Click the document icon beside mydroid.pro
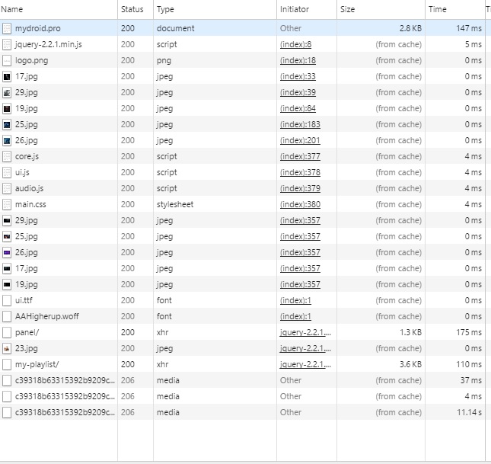 (7, 28)
